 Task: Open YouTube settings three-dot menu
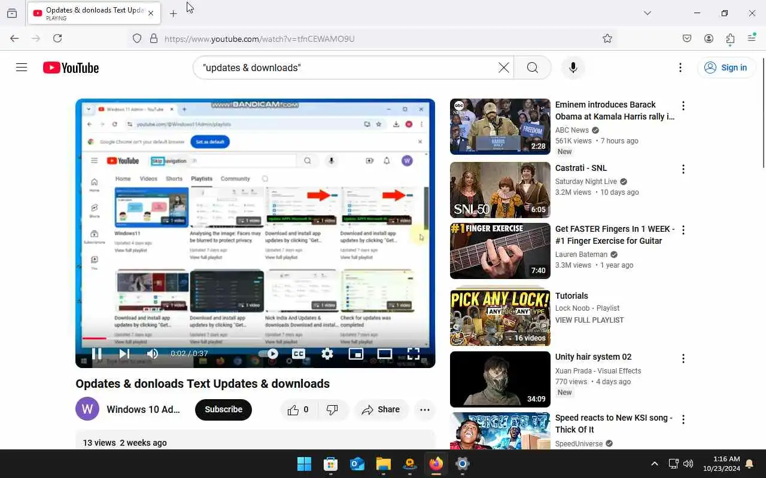coord(680,68)
